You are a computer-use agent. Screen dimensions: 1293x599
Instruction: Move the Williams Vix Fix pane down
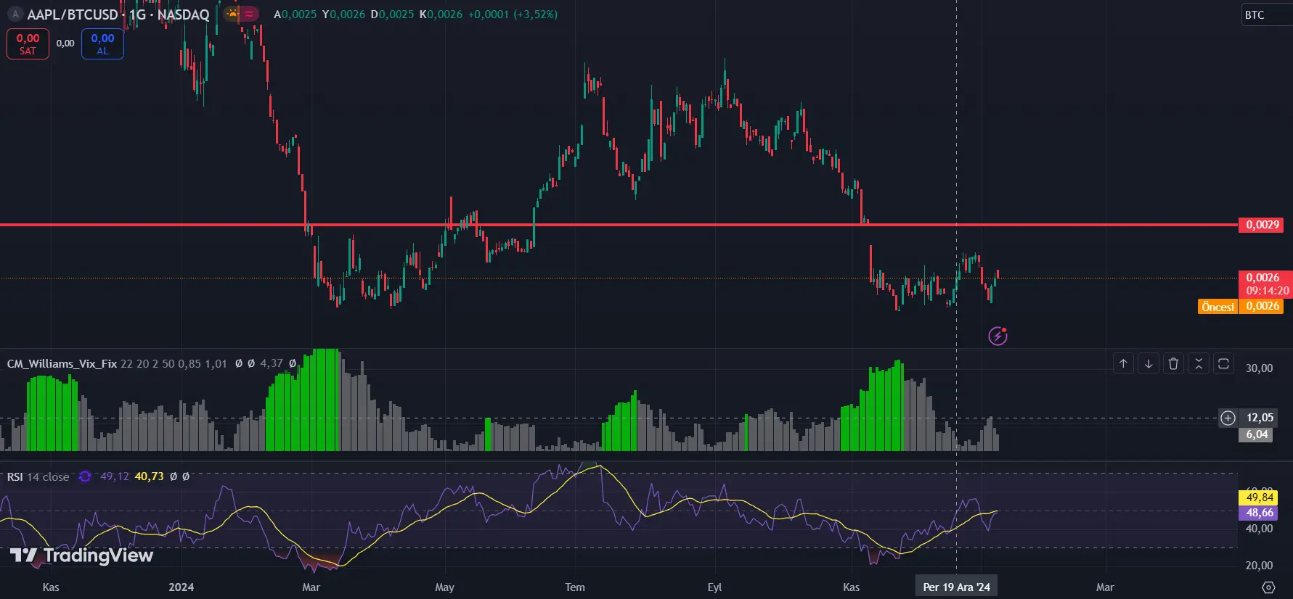pos(1149,363)
